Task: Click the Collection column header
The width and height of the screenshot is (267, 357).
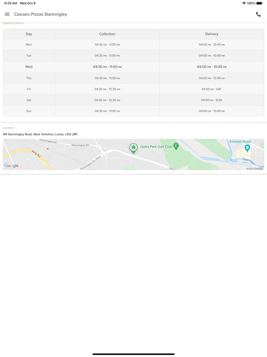Action: click(x=107, y=34)
